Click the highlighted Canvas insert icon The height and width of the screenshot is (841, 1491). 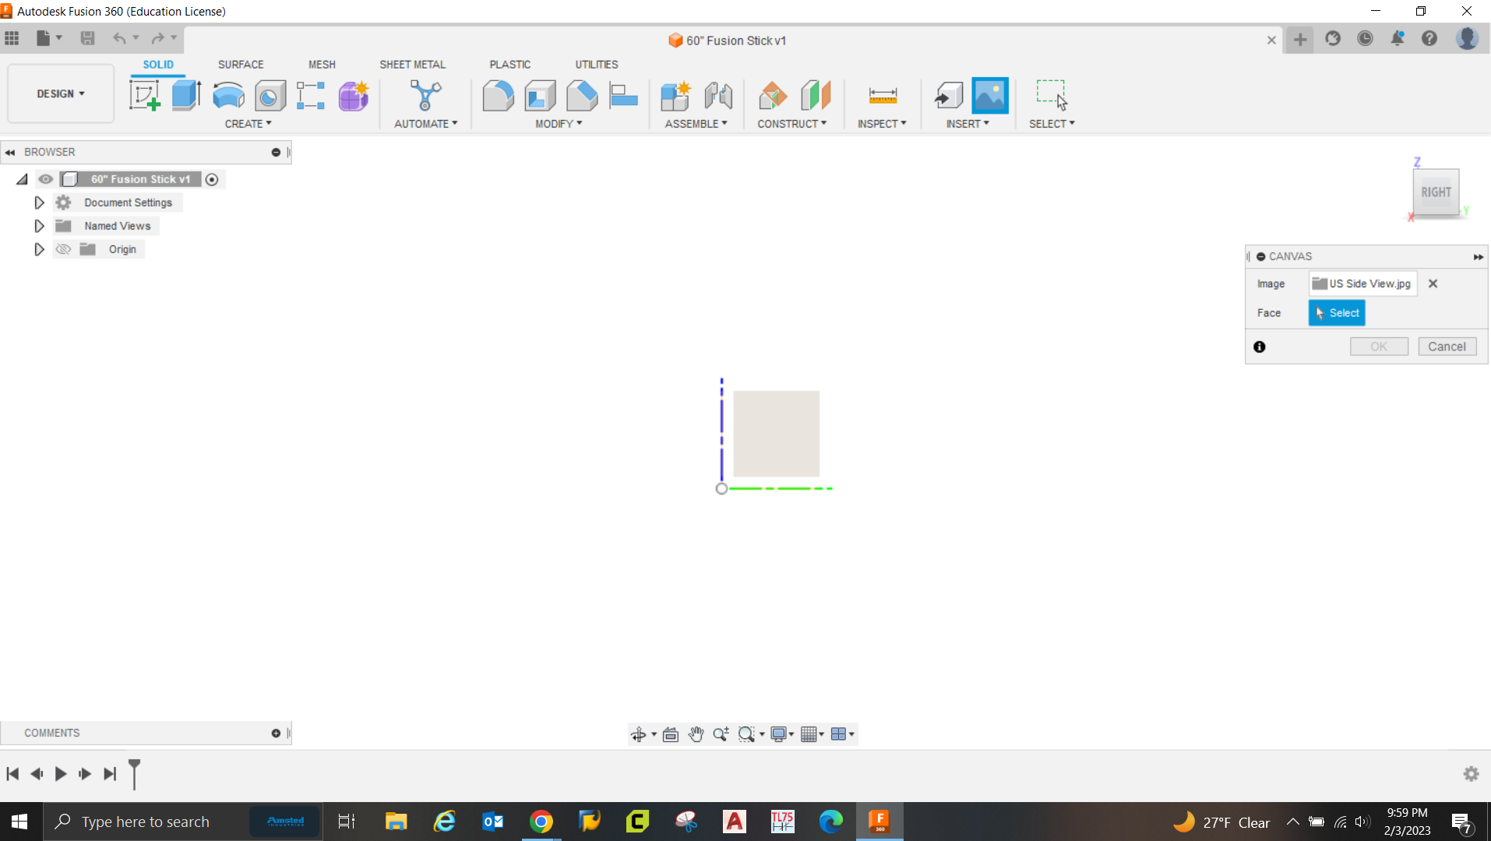989,94
